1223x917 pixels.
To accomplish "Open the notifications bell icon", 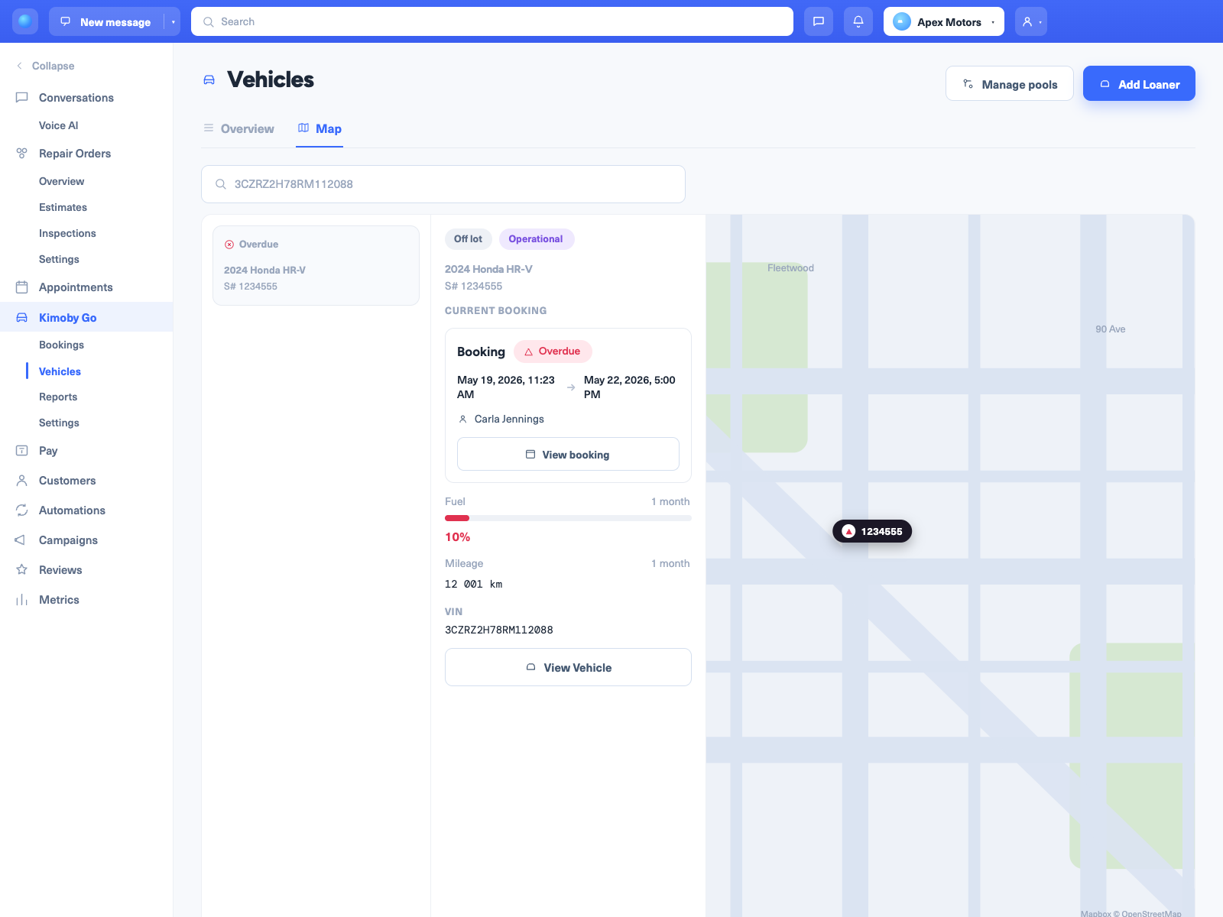I will pyautogui.click(x=858, y=21).
